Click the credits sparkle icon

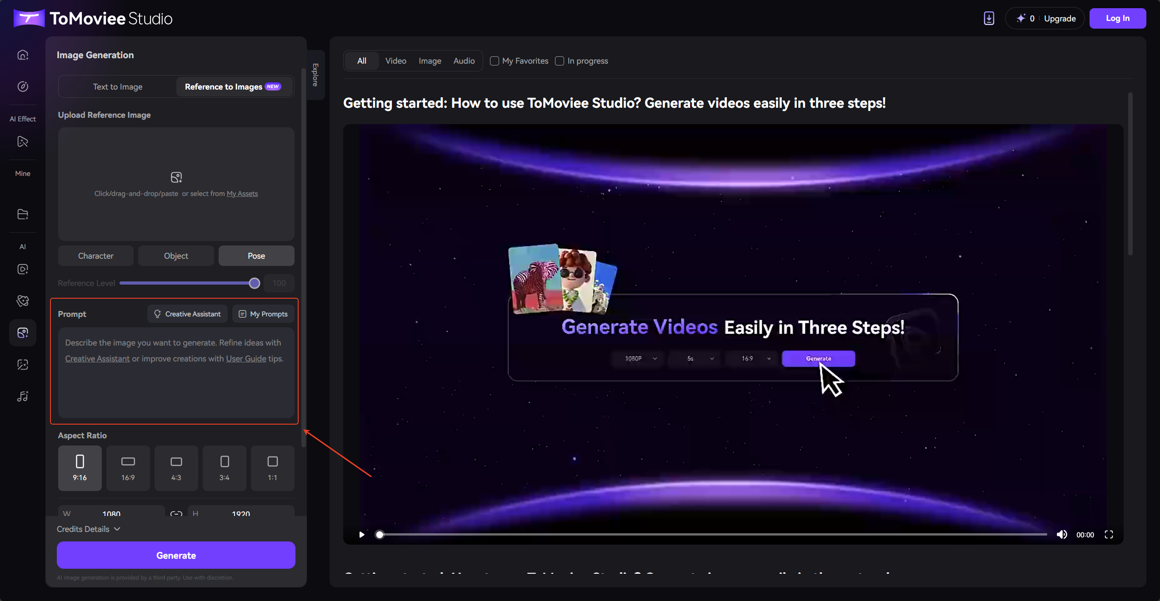point(1021,18)
